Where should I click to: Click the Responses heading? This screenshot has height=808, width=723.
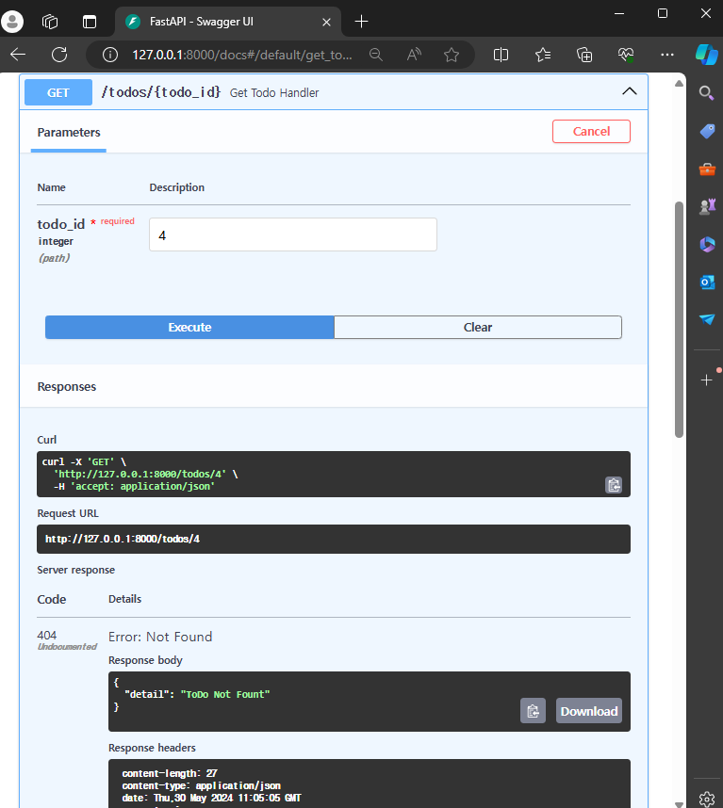67,386
